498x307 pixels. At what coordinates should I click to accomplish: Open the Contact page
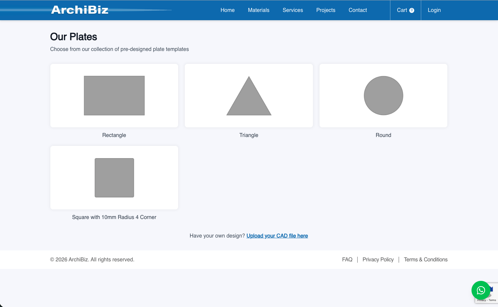[x=358, y=10]
